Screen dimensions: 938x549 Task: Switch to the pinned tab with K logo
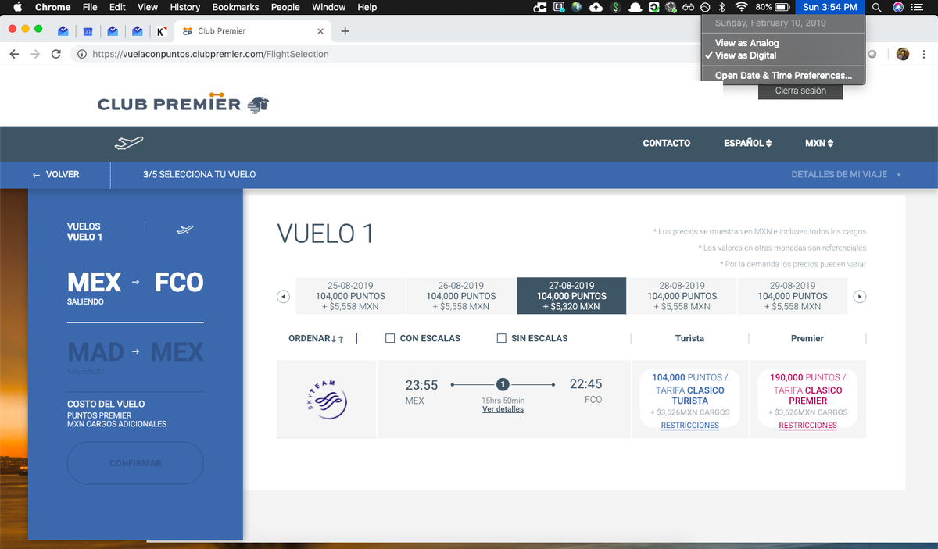(x=161, y=31)
